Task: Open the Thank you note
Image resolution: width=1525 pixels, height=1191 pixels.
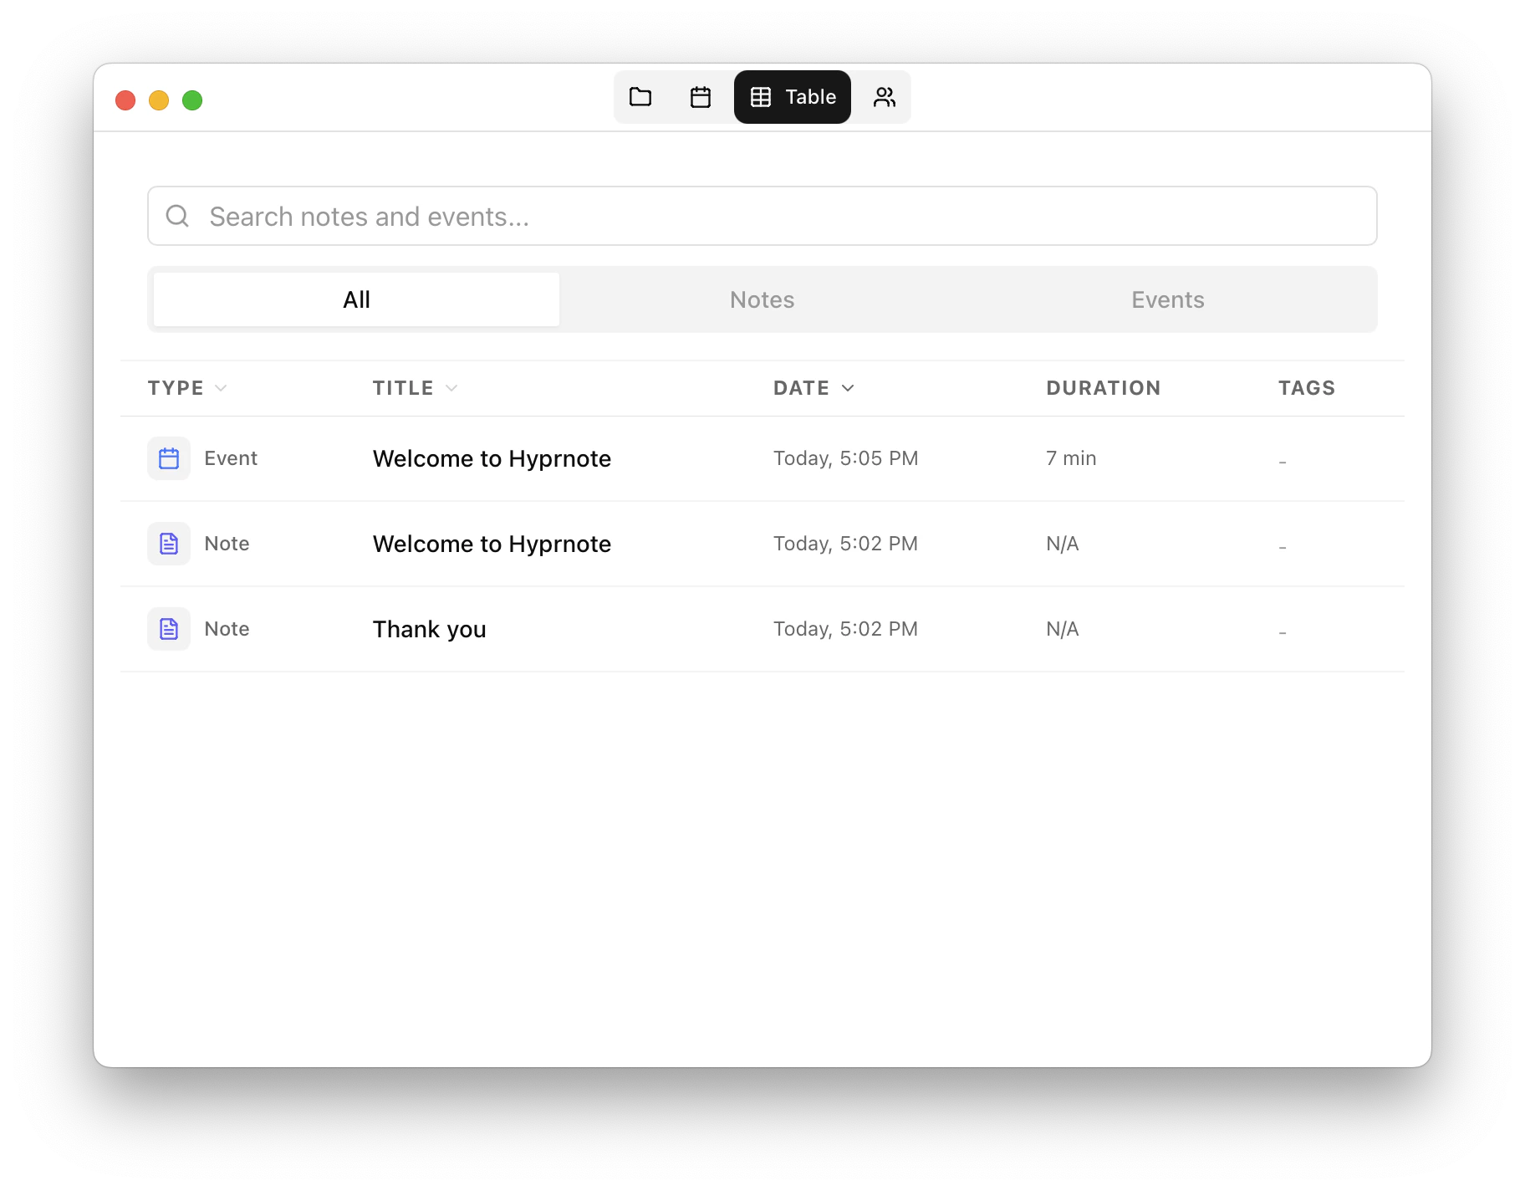Action: tap(429, 629)
